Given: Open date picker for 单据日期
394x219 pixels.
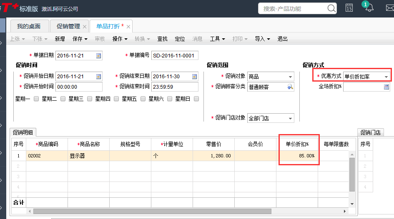Looking at the screenshot, I should pos(99,56).
